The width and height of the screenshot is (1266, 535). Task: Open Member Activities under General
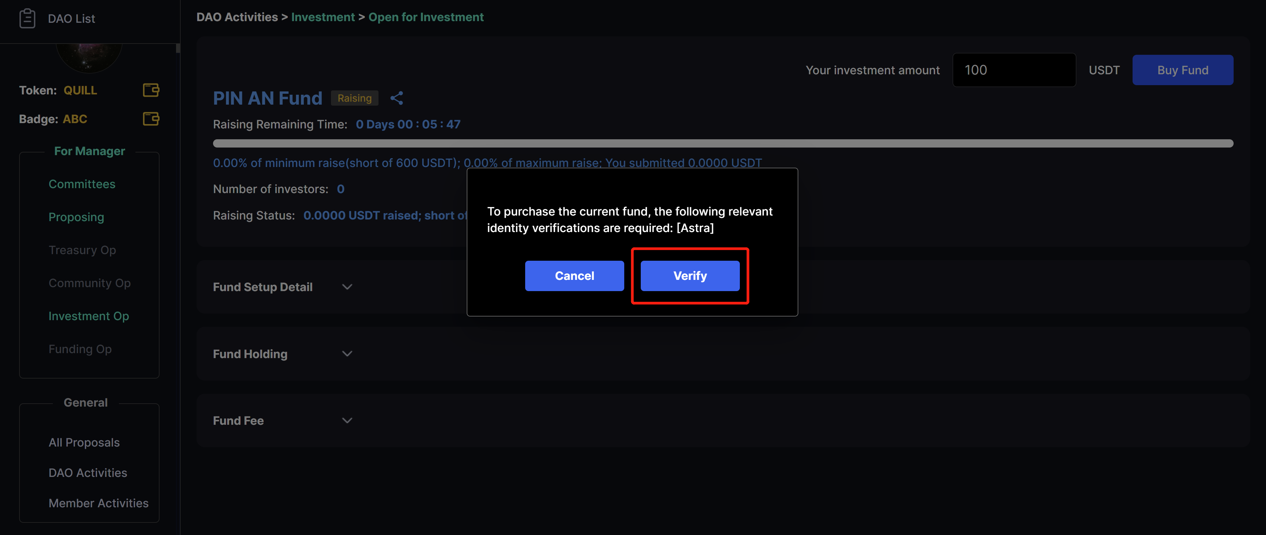coord(98,503)
